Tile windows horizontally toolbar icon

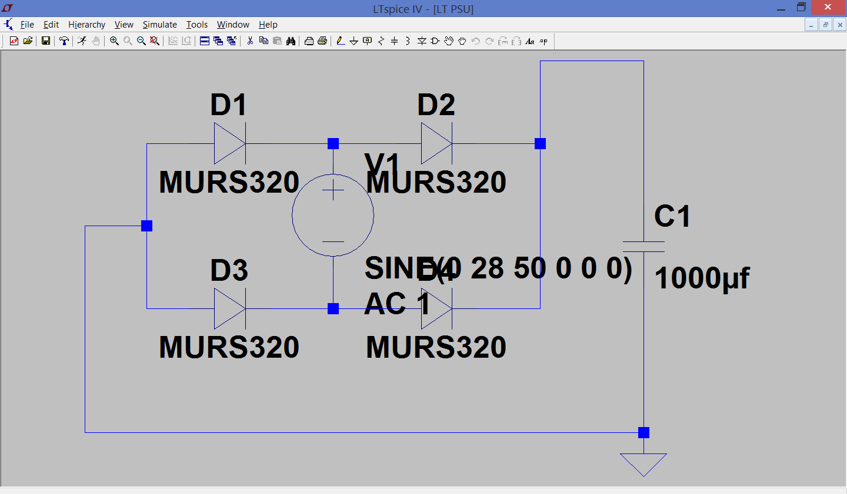click(205, 41)
